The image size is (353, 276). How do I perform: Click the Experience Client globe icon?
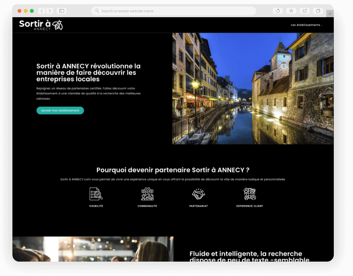click(x=250, y=194)
